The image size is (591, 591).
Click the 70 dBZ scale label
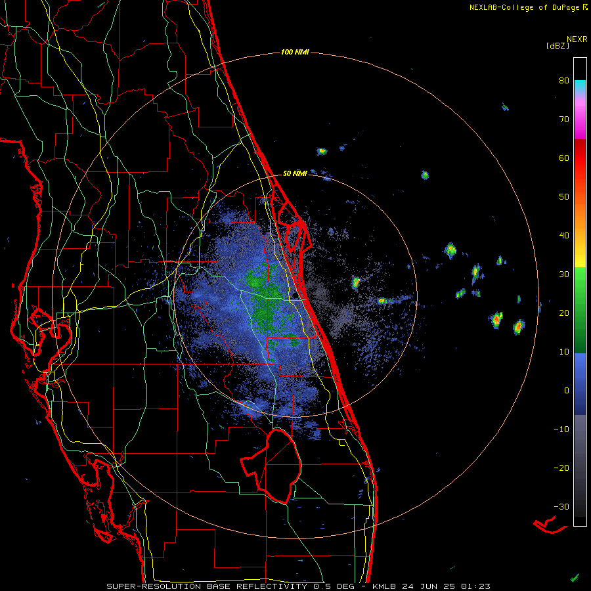564,120
